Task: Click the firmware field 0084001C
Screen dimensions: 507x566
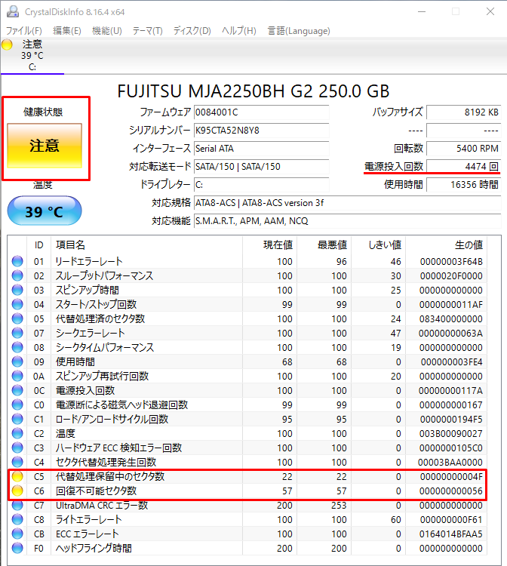Action: 261,112
